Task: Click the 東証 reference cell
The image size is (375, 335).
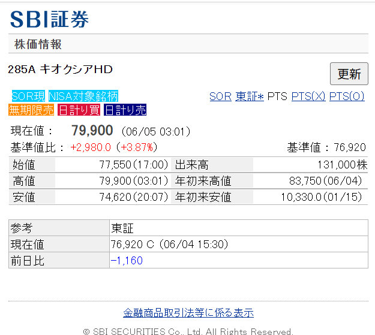Action: [239, 228]
